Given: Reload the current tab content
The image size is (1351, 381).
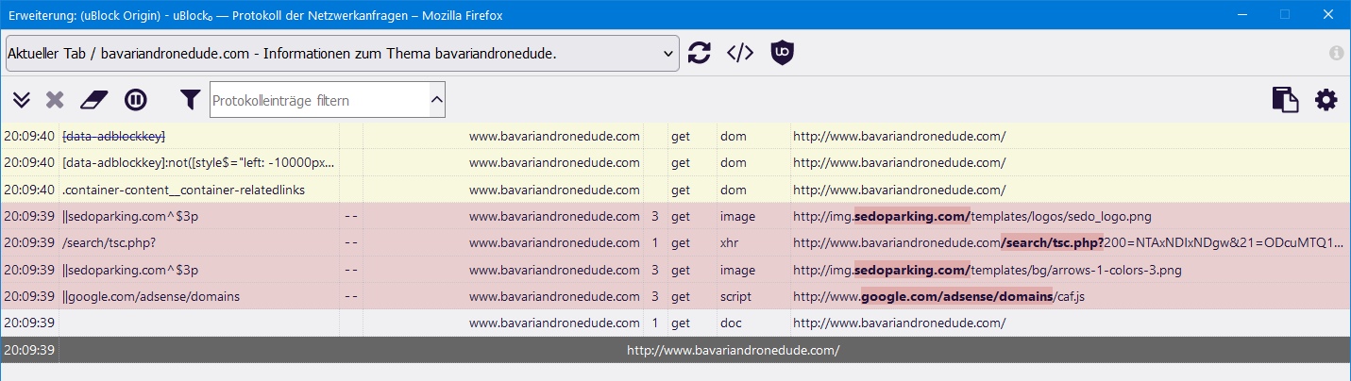Looking at the screenshot, I should click(x=699, y=53).
